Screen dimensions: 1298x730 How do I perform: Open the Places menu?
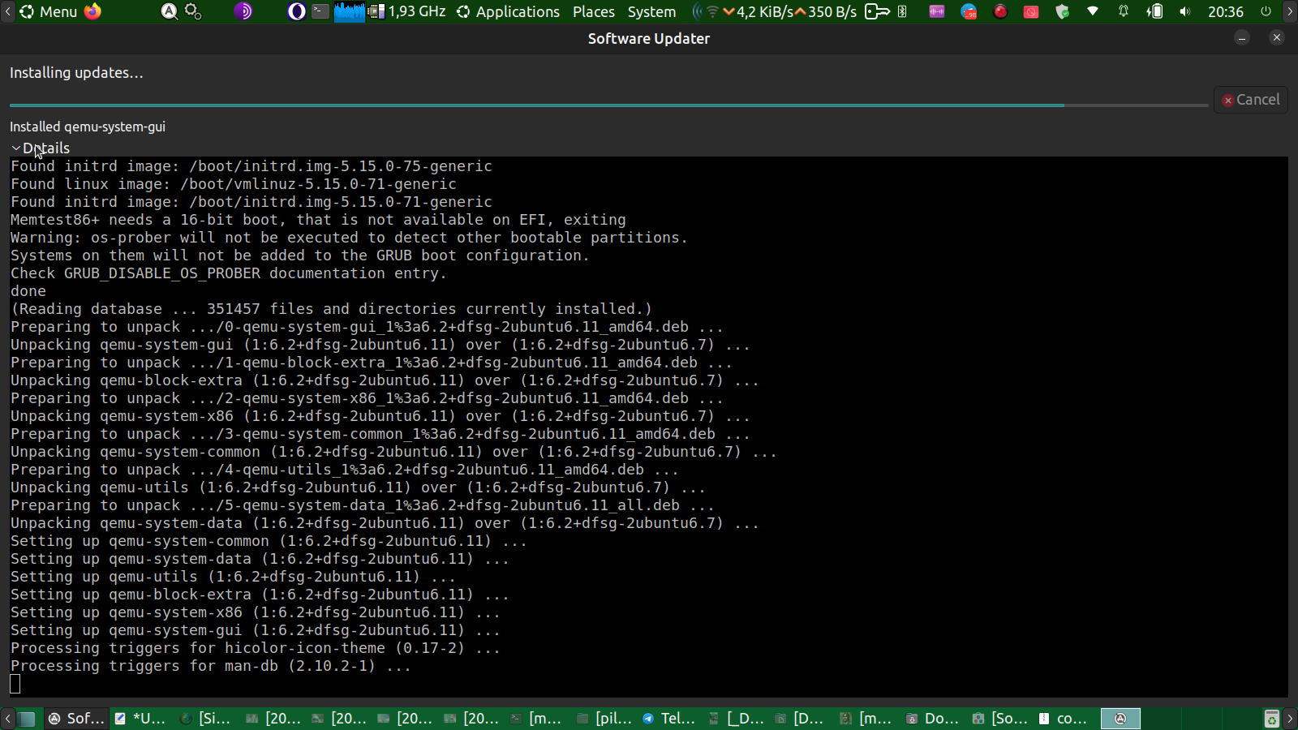[594, 11]
